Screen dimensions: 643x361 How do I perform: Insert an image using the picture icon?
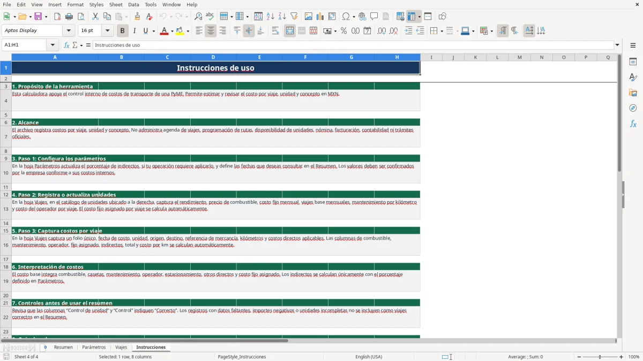(x=309, y=17)
